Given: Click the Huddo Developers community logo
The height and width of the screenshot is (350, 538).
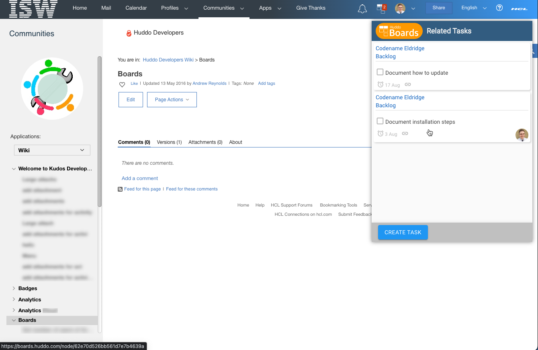Looking at the screenshot, I should (x=52, y=88).
